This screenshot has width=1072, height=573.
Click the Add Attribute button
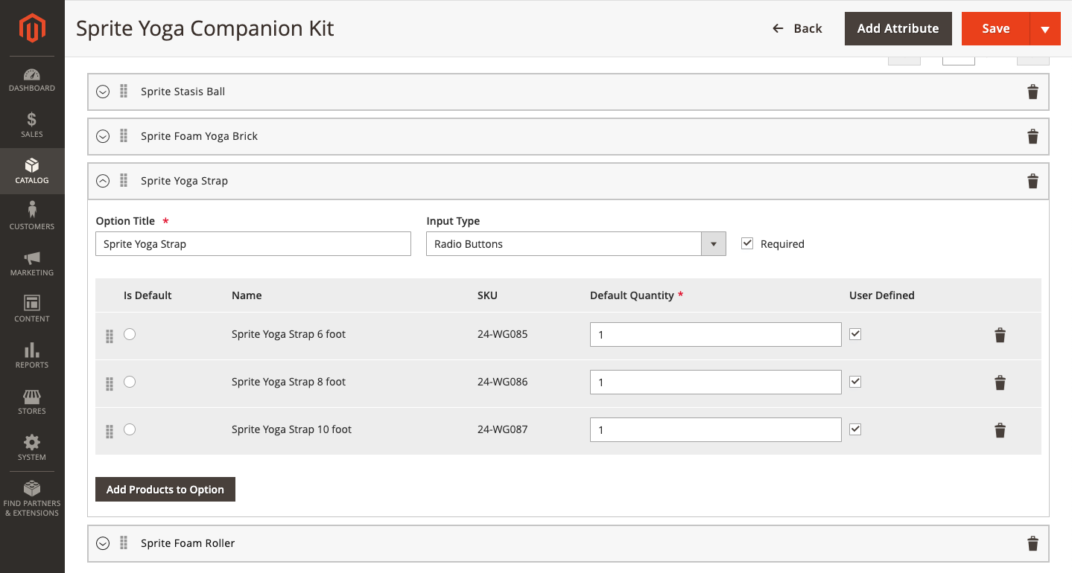[898, 28]
